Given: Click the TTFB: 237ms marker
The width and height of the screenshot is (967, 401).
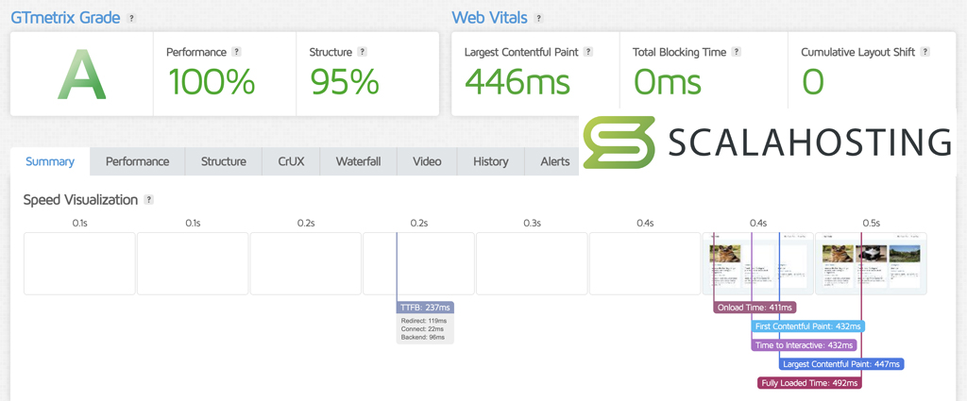Looking at the screenshot, I should tap(426, 308).
